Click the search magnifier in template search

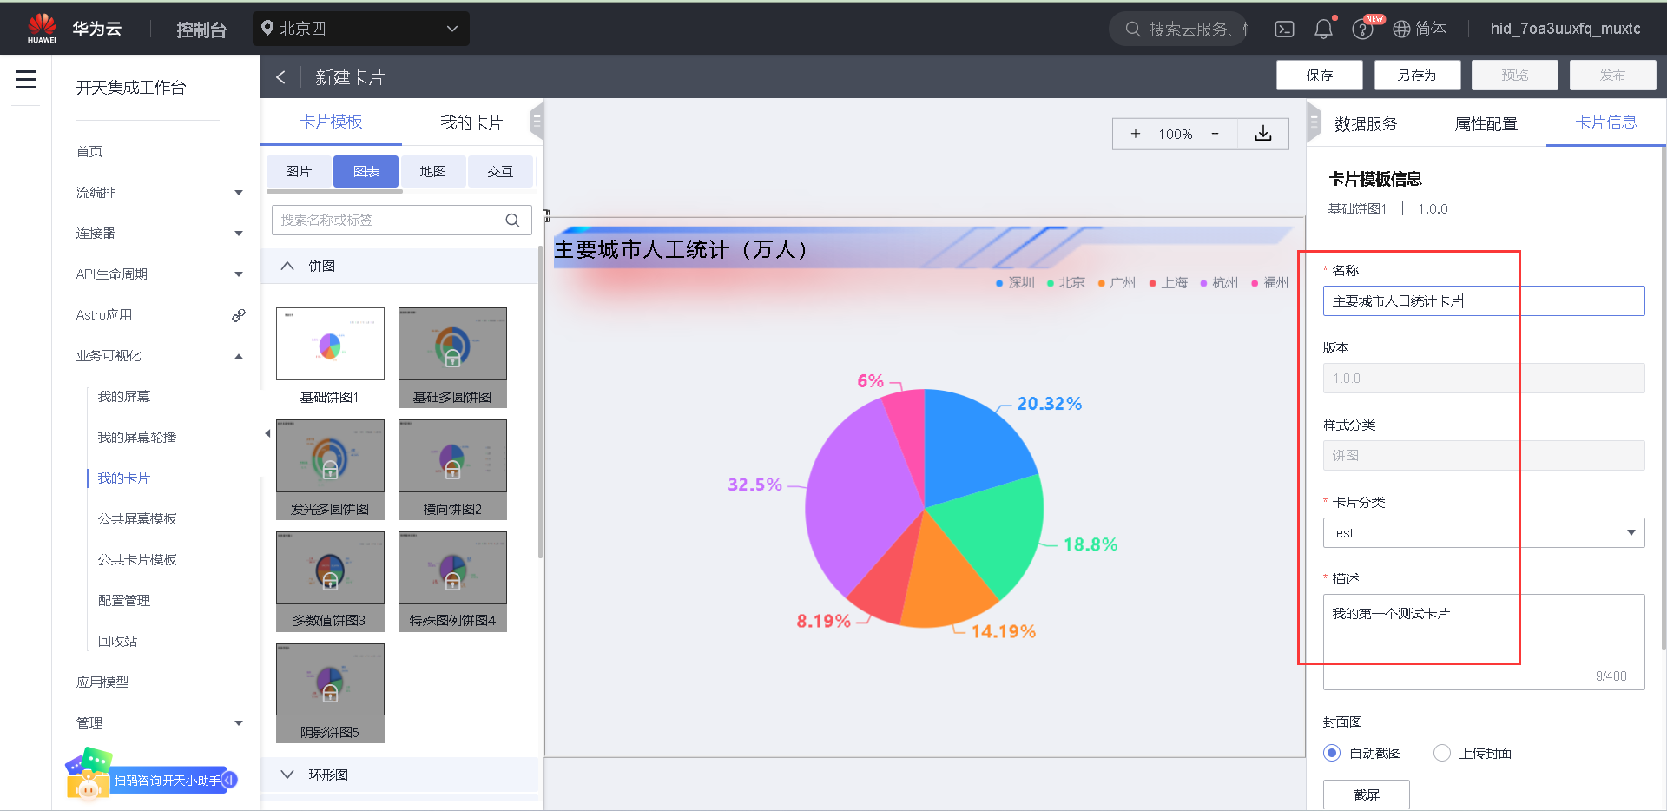[512, 221]
